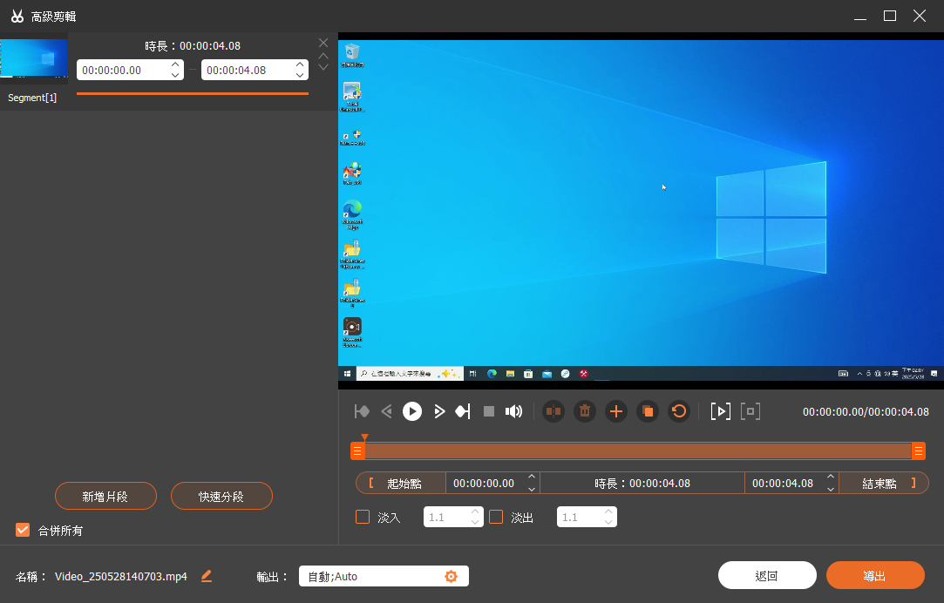Split the segment at playhead

coord(553,411)
